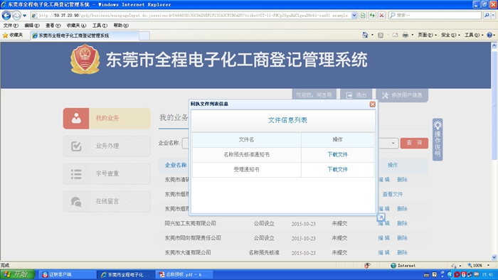Click the RSS feeds icon
The width and height of the screenshot is (498, 280).
(x=381, y=36)
